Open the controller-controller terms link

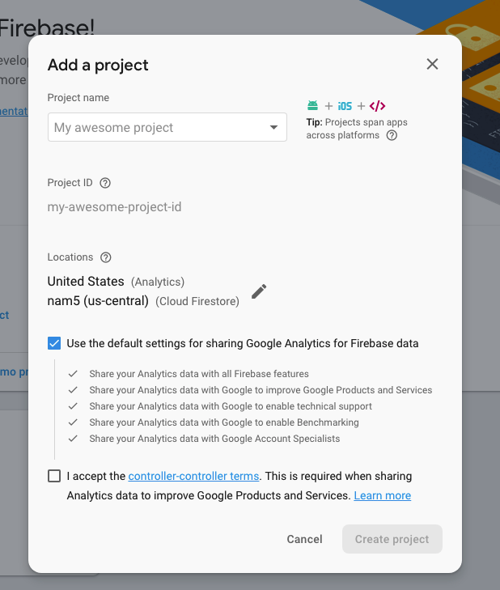coord(193,476)
